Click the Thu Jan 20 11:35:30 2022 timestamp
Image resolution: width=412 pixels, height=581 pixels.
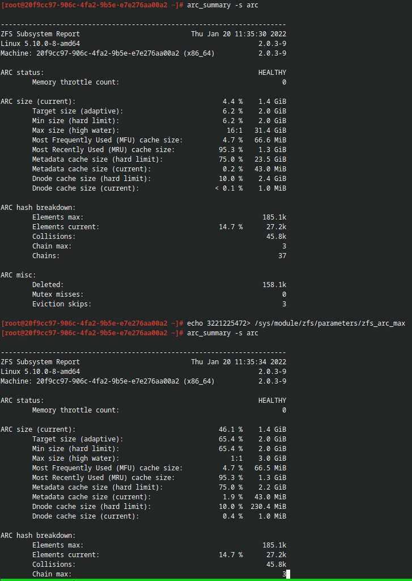click(x=239, y=34)
